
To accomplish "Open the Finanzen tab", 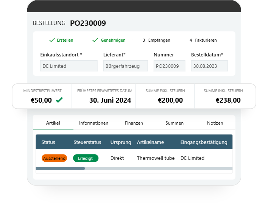I will click(x=134, y=123).
